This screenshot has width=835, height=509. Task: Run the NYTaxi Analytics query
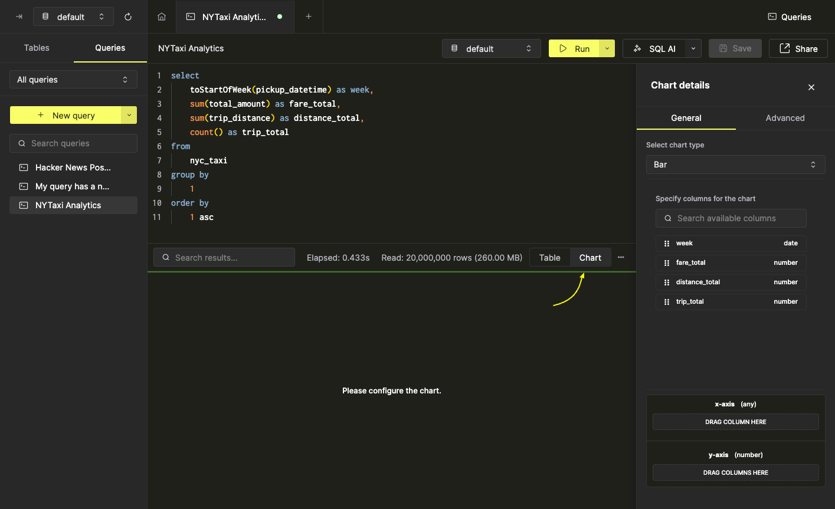[x=575, y=48]
